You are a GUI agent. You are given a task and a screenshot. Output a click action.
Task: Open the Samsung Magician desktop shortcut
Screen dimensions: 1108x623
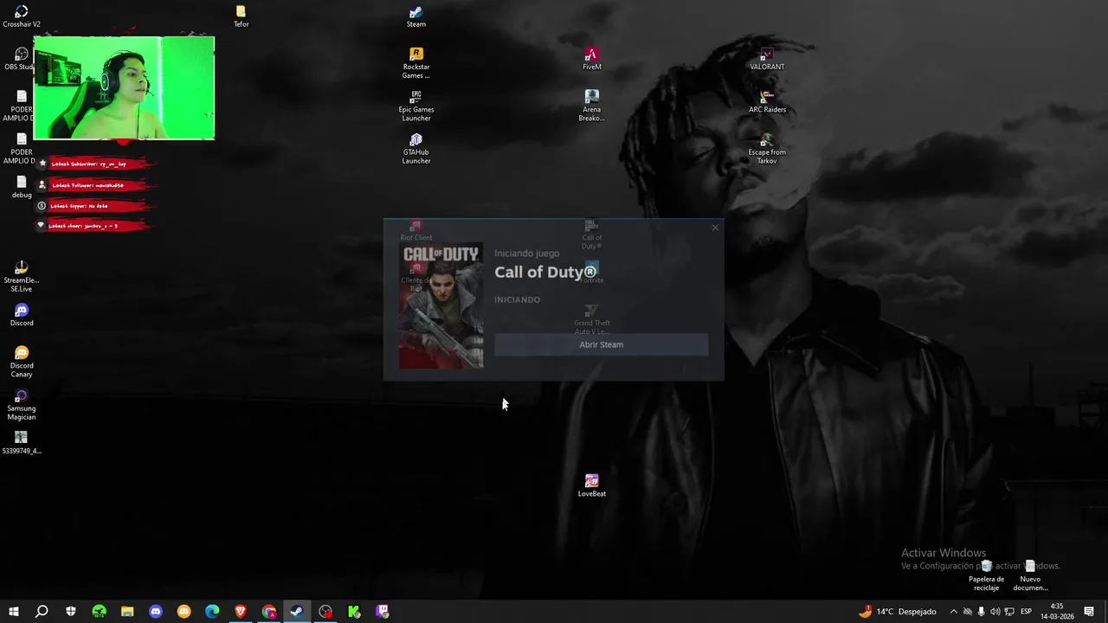pos(22,405)
